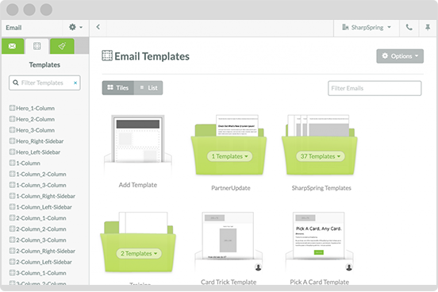Click user icon on Card Trick Template
The image size is (438, 292).
coord(259,267)
